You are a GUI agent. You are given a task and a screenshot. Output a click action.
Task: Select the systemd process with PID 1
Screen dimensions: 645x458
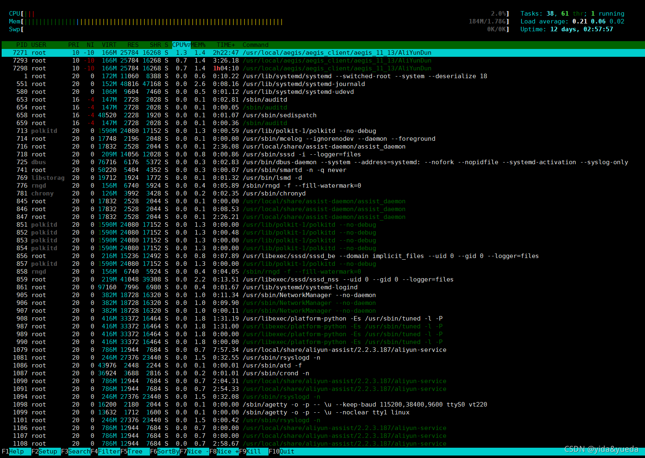coord(322,76)
